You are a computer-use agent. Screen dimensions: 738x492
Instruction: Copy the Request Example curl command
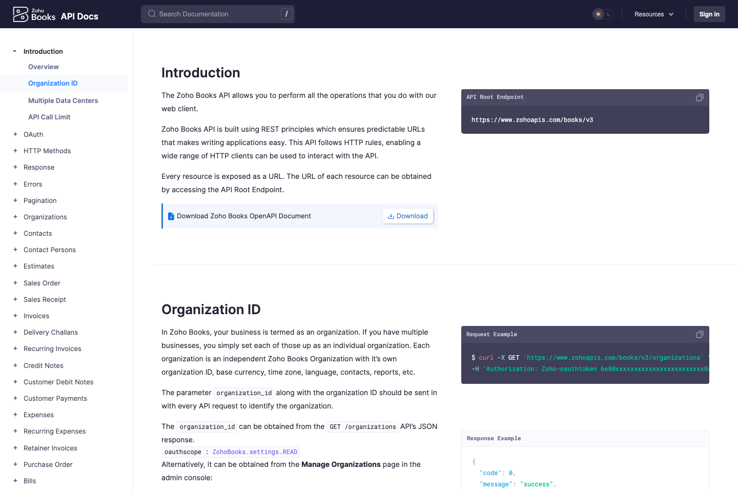point(700,334)
